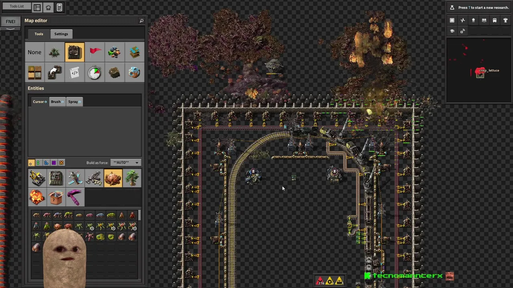The height and width of the screenshot is (288, 513).
Task: Open the Build as force dropdown
Action: click(125, 163)
